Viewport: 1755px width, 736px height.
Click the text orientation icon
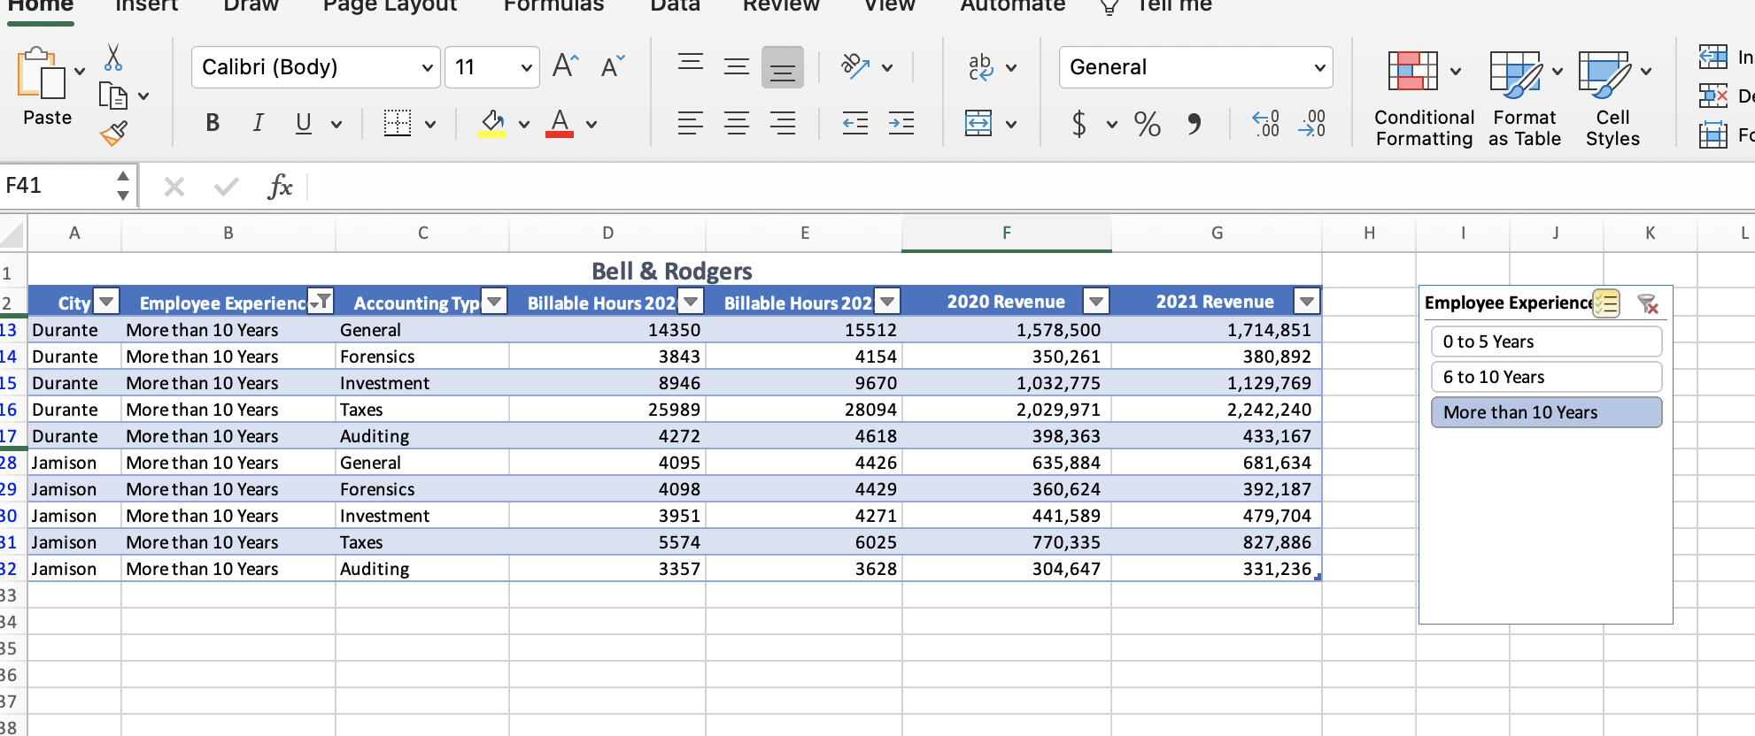(854, 66)
